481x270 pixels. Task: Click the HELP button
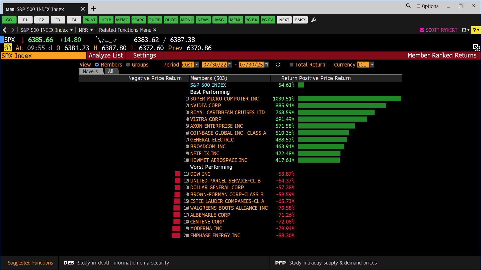(106, 20)
